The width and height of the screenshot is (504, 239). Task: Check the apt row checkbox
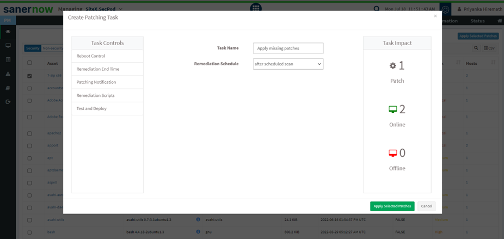pos(29,158)
